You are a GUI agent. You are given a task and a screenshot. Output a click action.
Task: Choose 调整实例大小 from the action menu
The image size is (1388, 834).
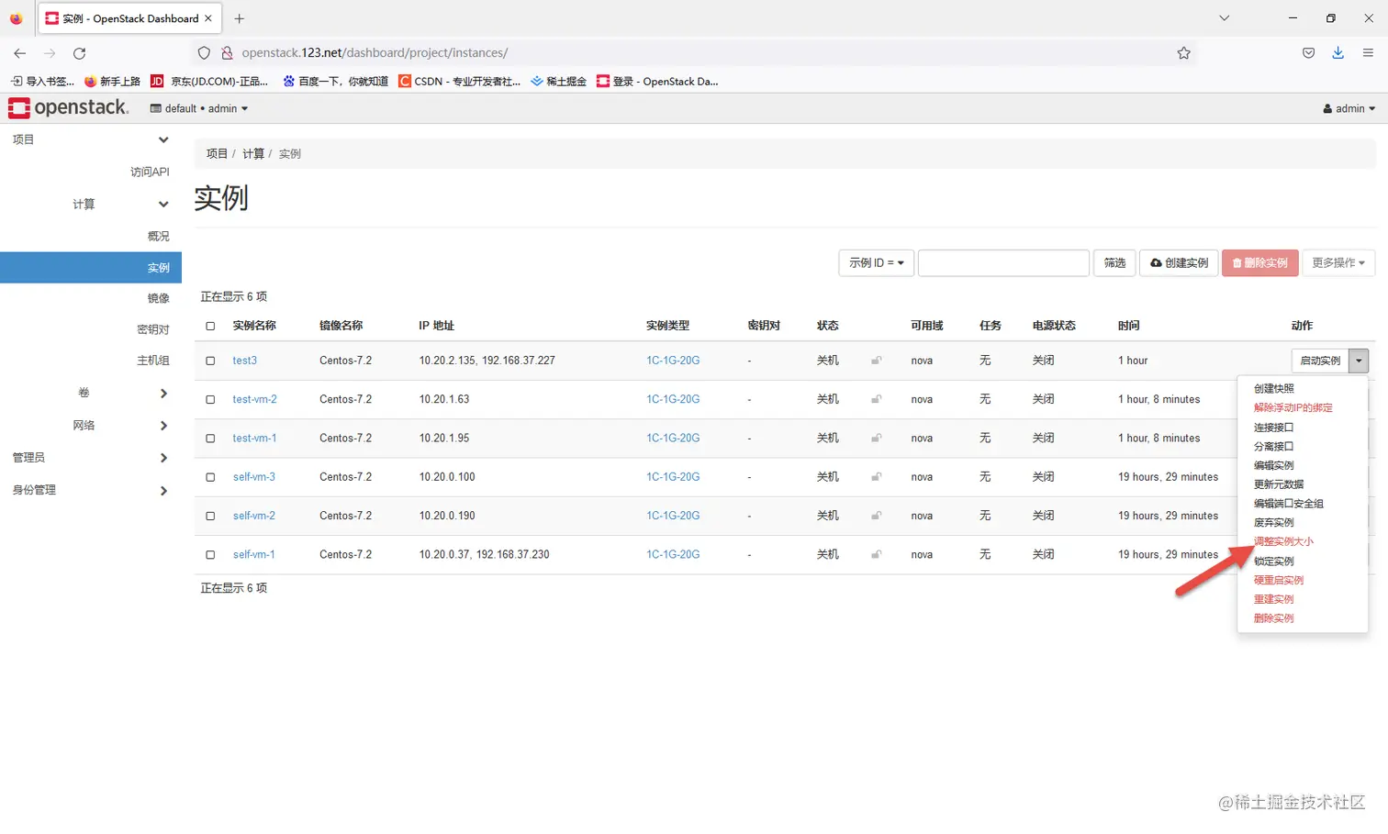click(1284, 541)
